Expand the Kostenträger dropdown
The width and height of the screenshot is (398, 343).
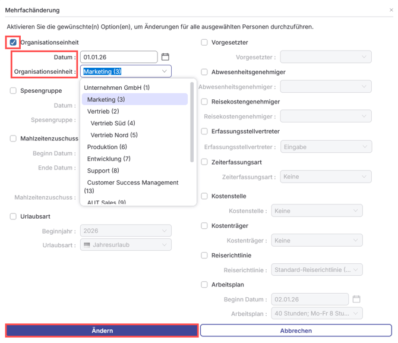316,241
